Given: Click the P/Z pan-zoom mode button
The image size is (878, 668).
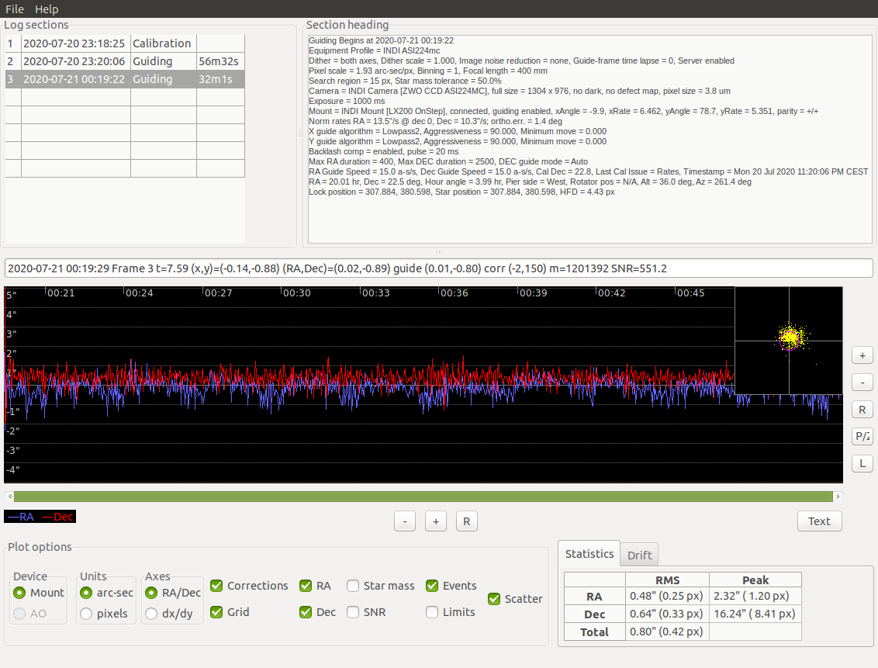Looking at the screenshot, I should [x=862, y=436].
